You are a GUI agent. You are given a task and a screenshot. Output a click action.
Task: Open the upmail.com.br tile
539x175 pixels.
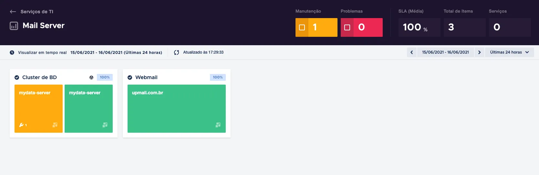tap(177, 108)
